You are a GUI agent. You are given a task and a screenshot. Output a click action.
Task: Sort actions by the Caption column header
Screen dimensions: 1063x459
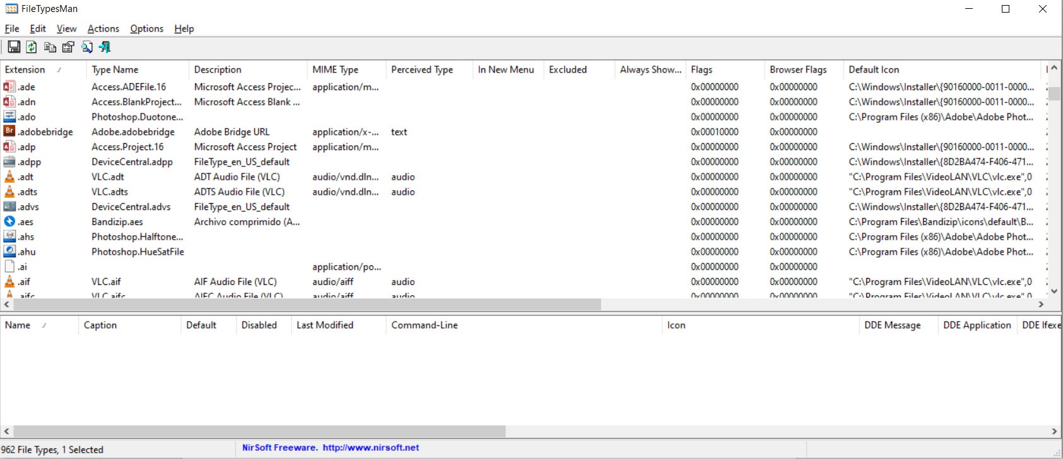point(129,325)
